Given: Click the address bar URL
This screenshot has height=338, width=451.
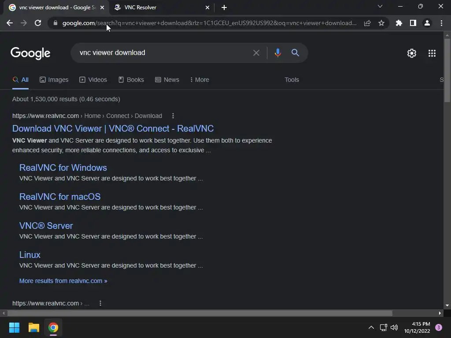Looking at the screenshot, I should click(209, 23).
